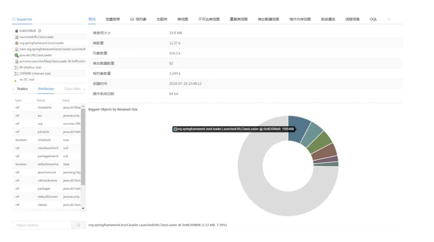Select the closeables attribute row

pos(46,108)
